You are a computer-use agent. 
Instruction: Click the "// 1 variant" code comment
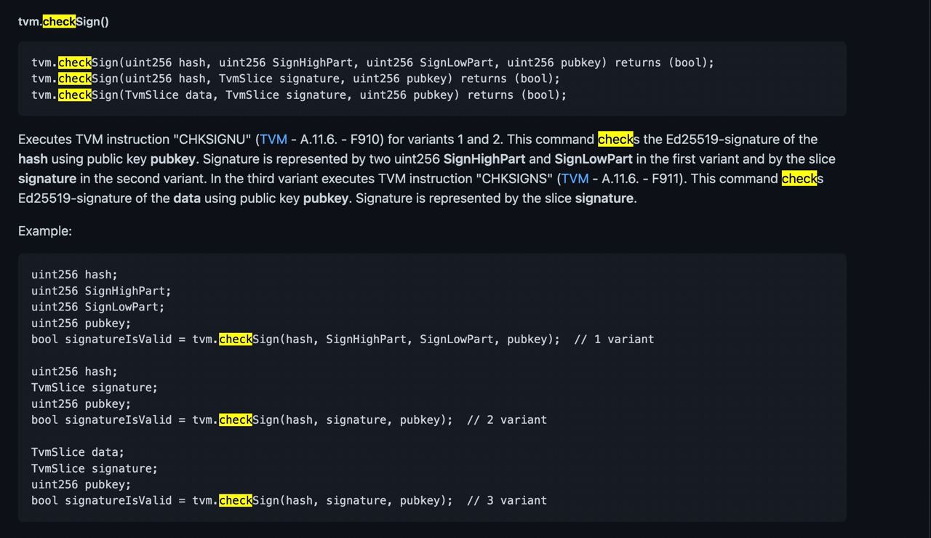614,340
